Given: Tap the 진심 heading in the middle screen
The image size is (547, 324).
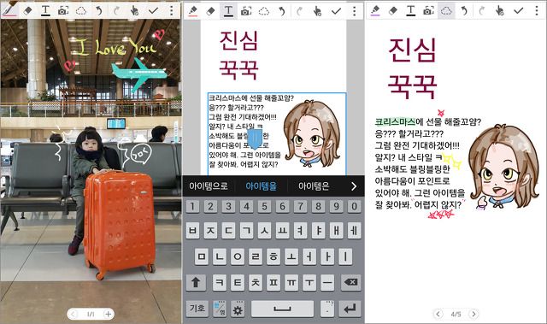Looking at the screenshot, I should pos(238,40).
